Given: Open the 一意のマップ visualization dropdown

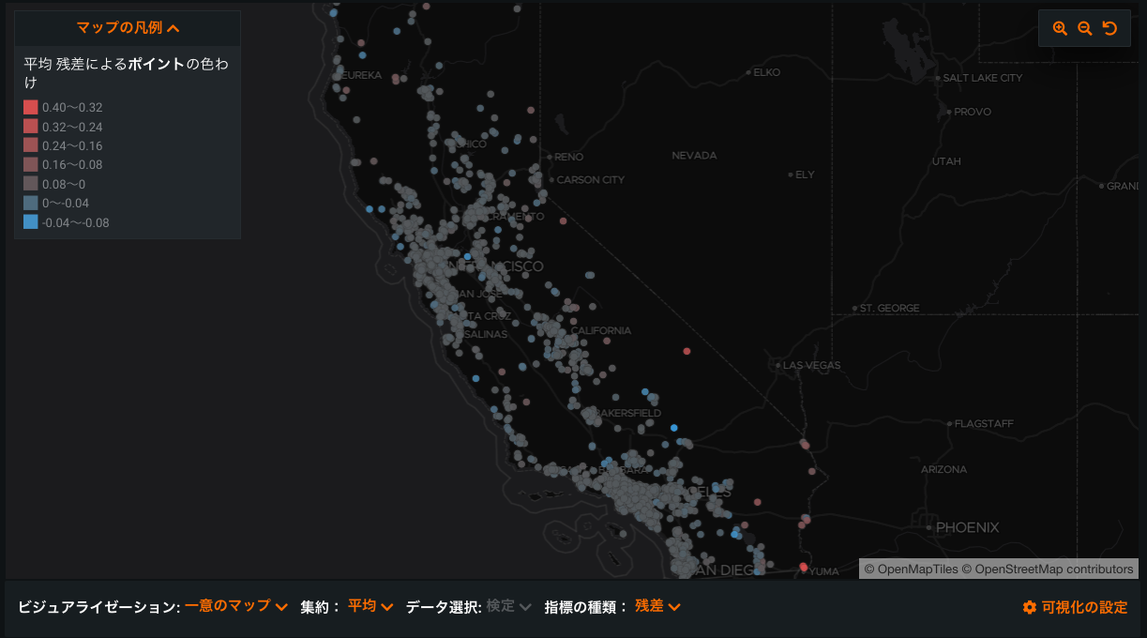Looking at the screenshot, I should [x=235, y=606].
